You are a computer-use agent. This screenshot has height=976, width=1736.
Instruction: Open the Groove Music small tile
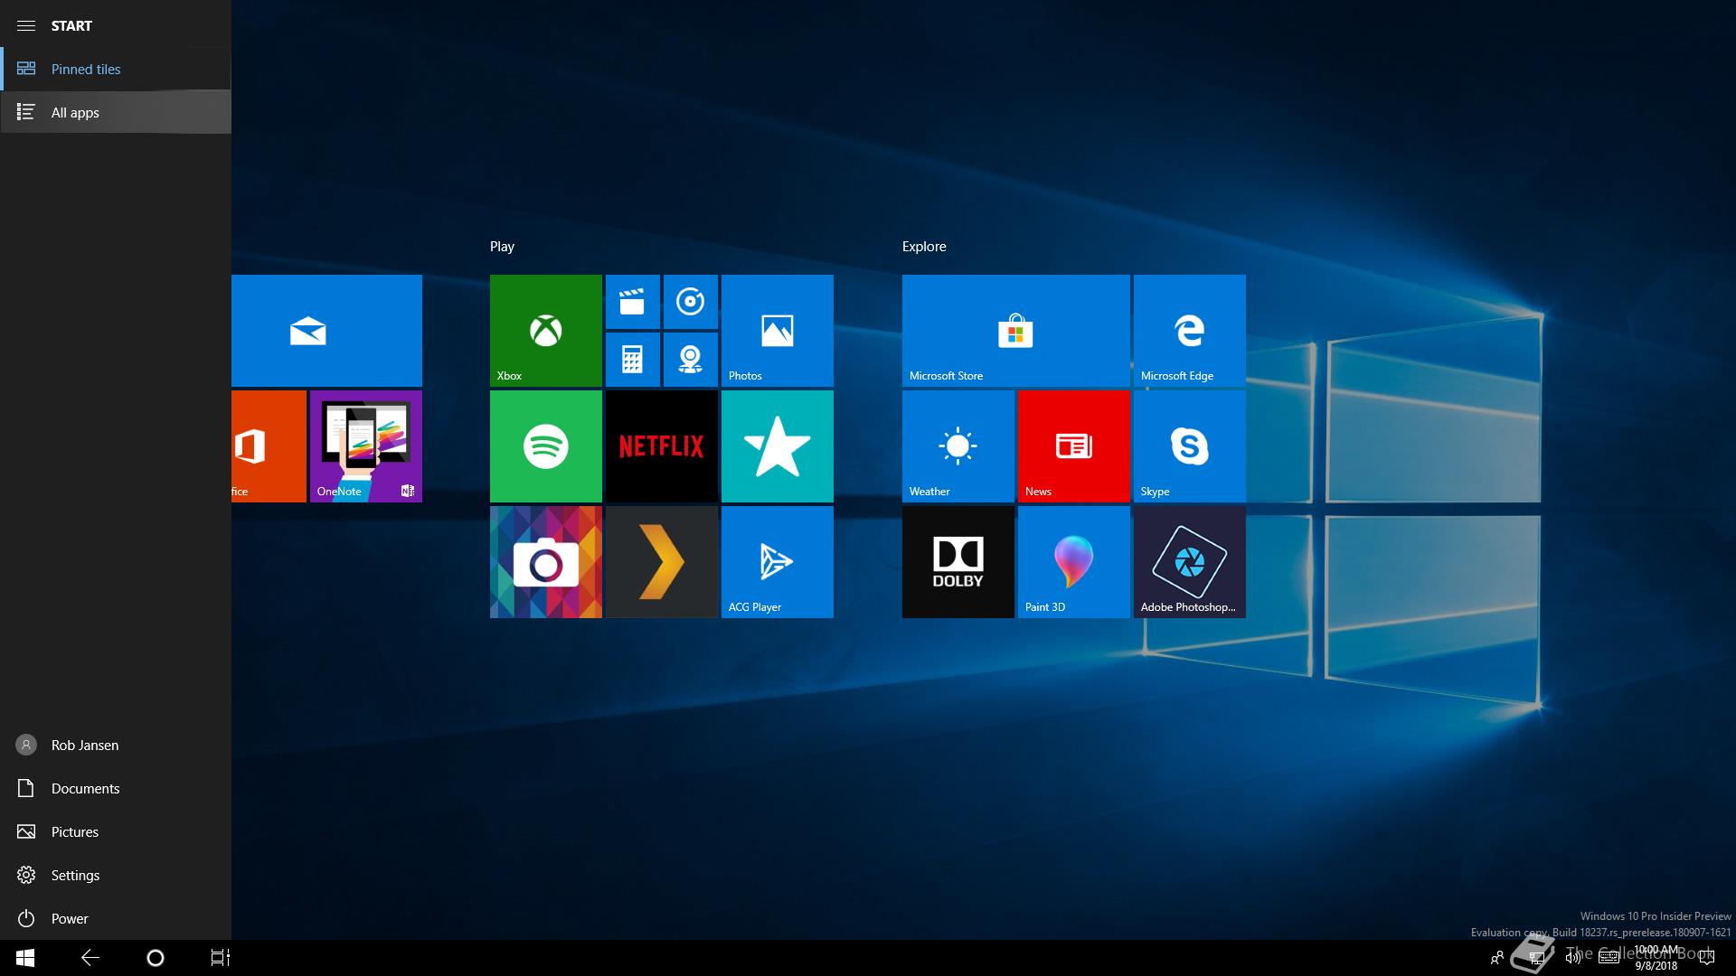pos(691,302)
